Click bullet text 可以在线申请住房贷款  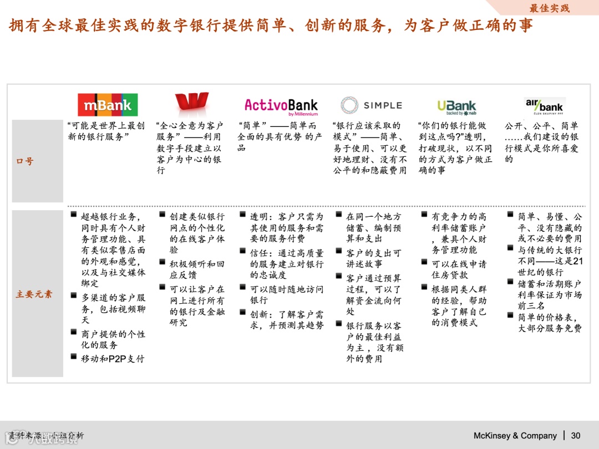tap(459, 269)
